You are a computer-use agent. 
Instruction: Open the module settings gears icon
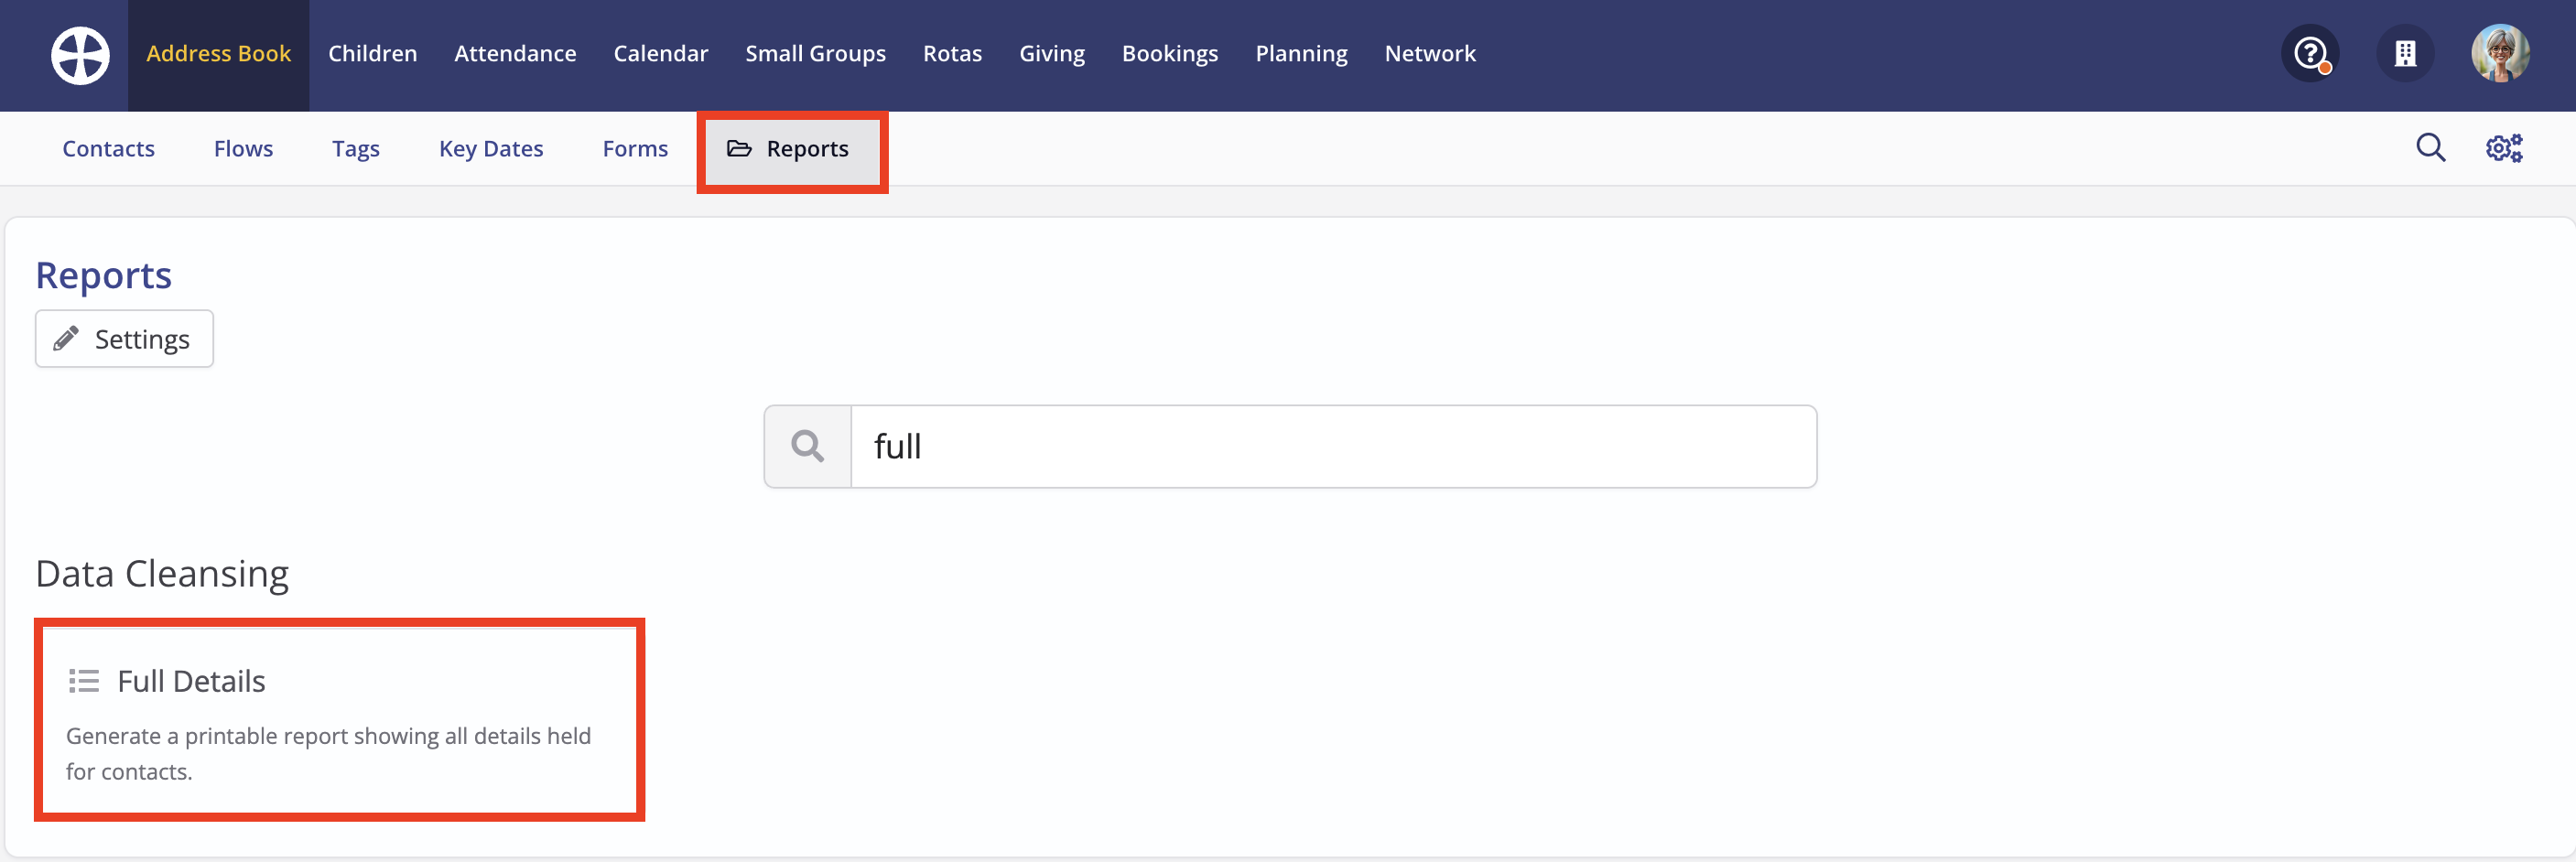point(2504,148)
